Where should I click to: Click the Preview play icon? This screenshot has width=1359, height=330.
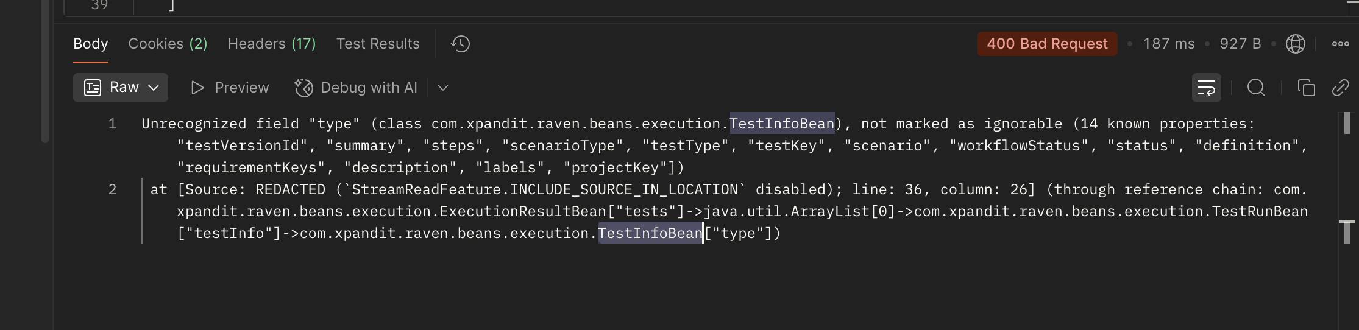197,88
